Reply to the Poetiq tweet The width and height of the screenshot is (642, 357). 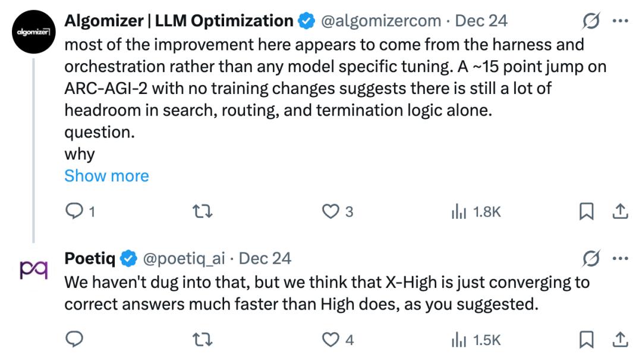point(74,339)
